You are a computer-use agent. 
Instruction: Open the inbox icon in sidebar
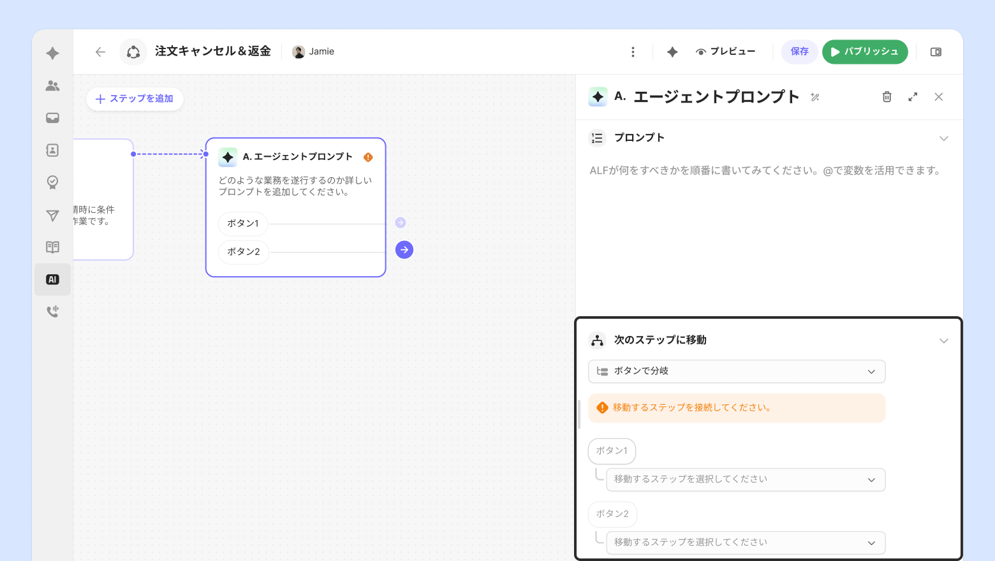click(x=53, y=118)
